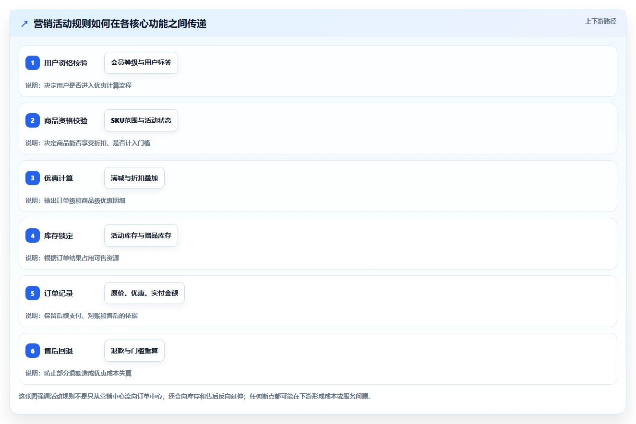Select the step number 6 badge
The image size is (636, 424).
point(33,351)
